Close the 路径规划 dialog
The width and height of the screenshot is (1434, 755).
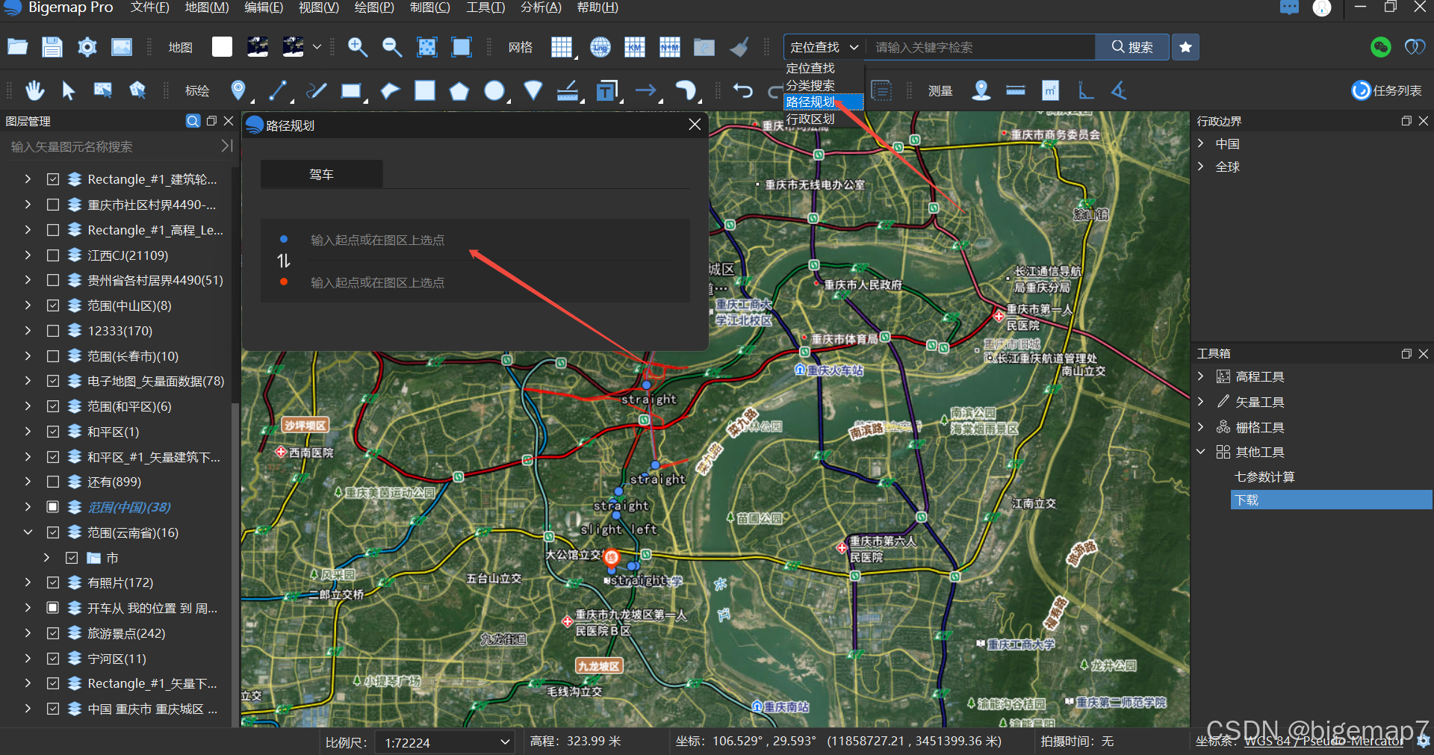695,125
